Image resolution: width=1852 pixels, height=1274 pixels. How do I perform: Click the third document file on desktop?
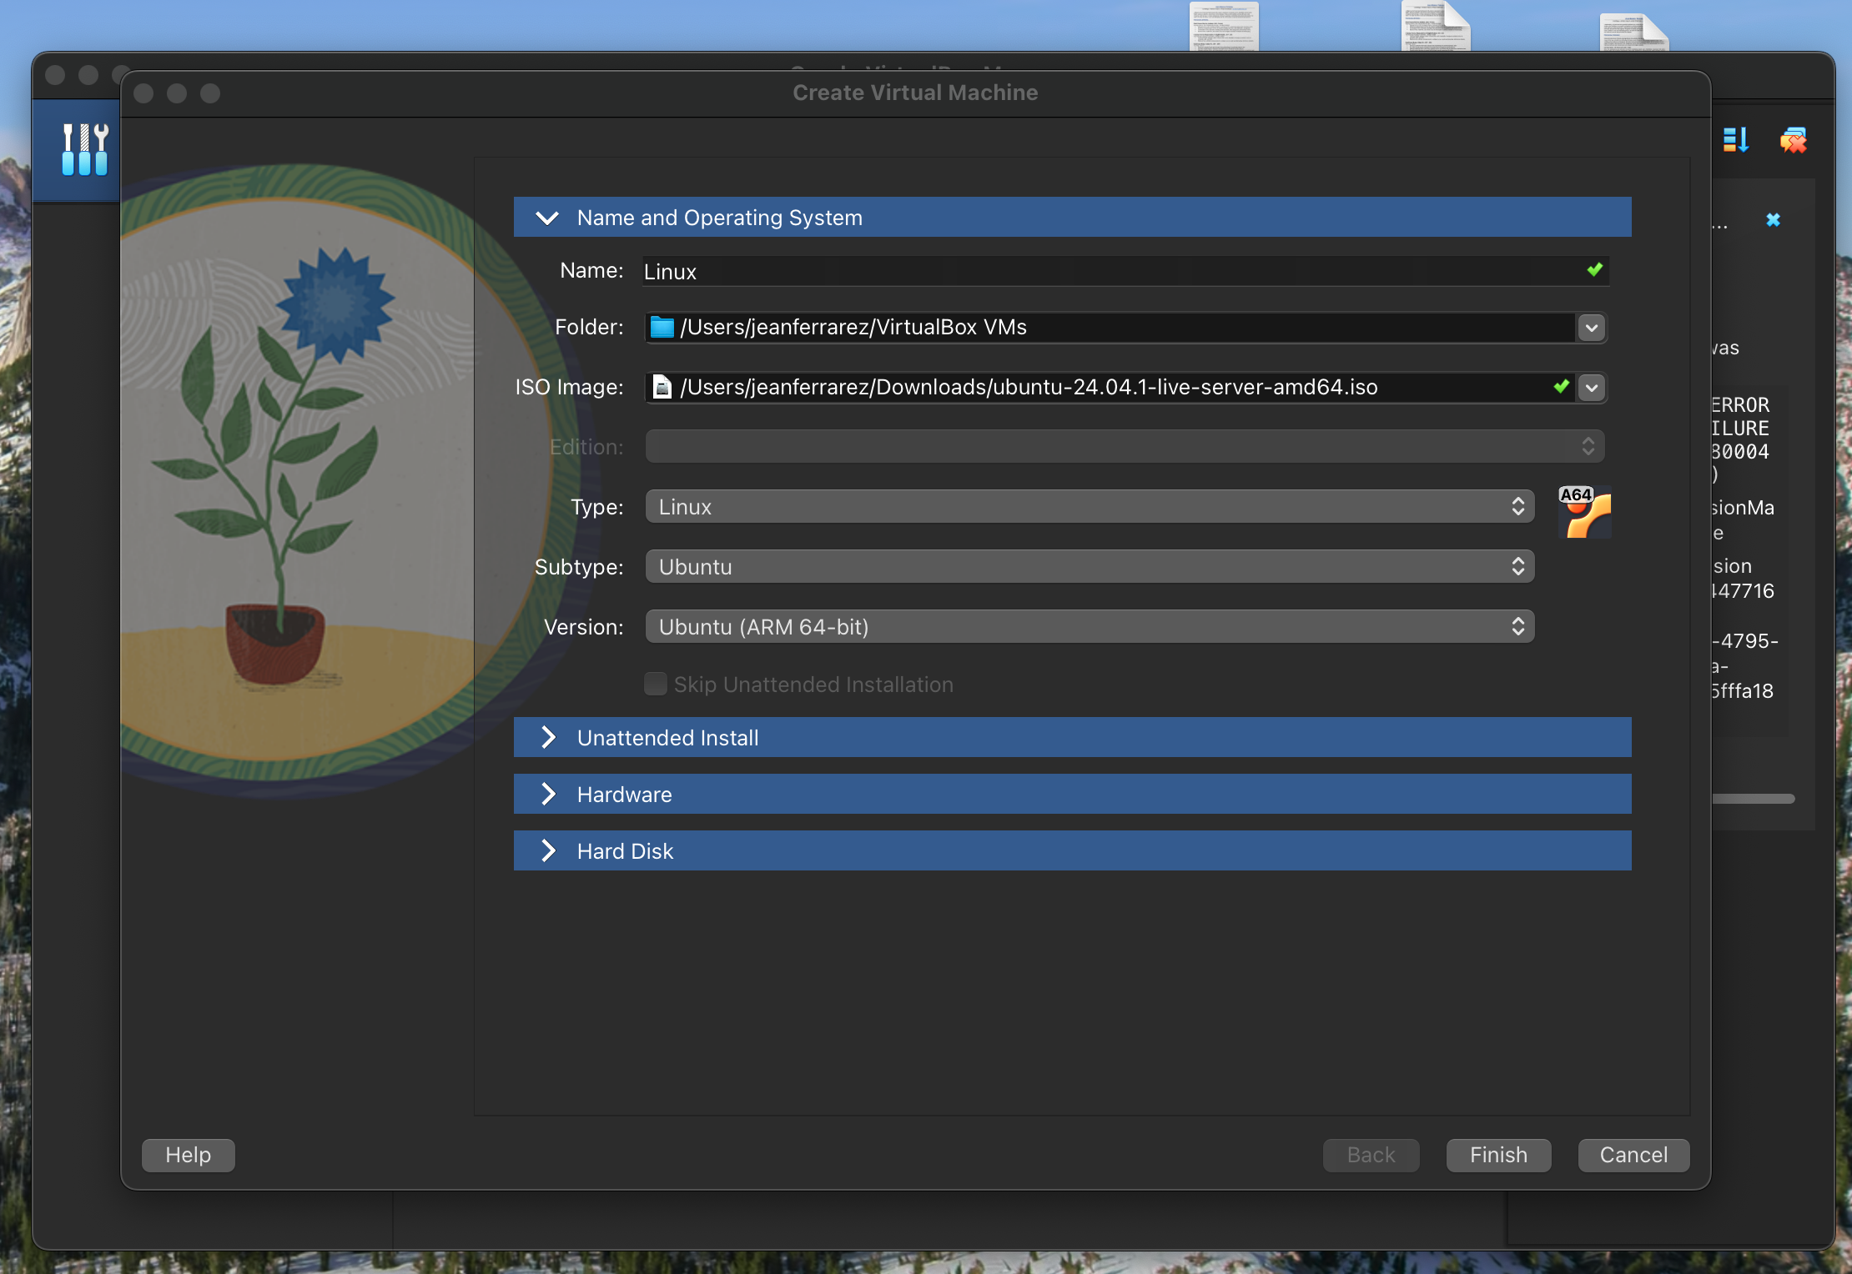coord(1633,32)
